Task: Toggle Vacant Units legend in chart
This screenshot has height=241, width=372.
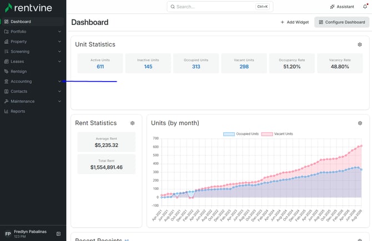Action: (277, 134)
